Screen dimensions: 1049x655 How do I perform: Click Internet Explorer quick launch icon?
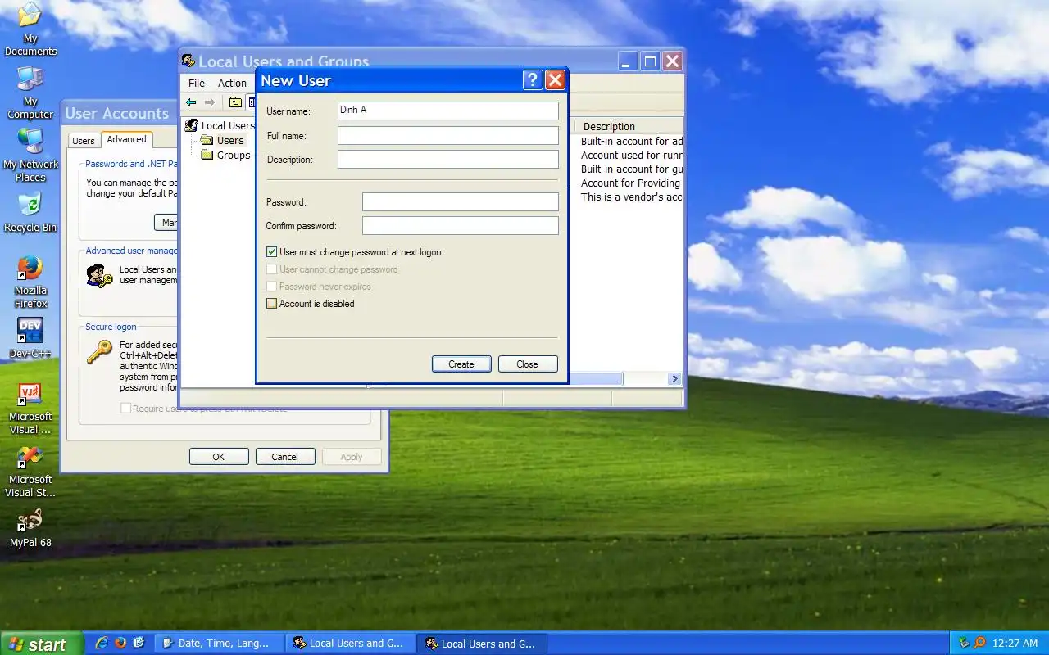[102, 644]
